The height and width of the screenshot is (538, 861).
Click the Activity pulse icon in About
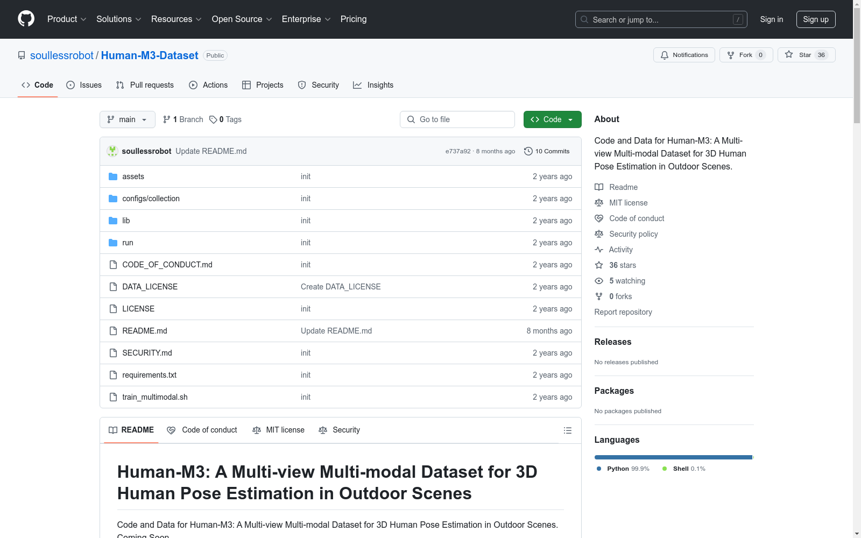(599, 250)
